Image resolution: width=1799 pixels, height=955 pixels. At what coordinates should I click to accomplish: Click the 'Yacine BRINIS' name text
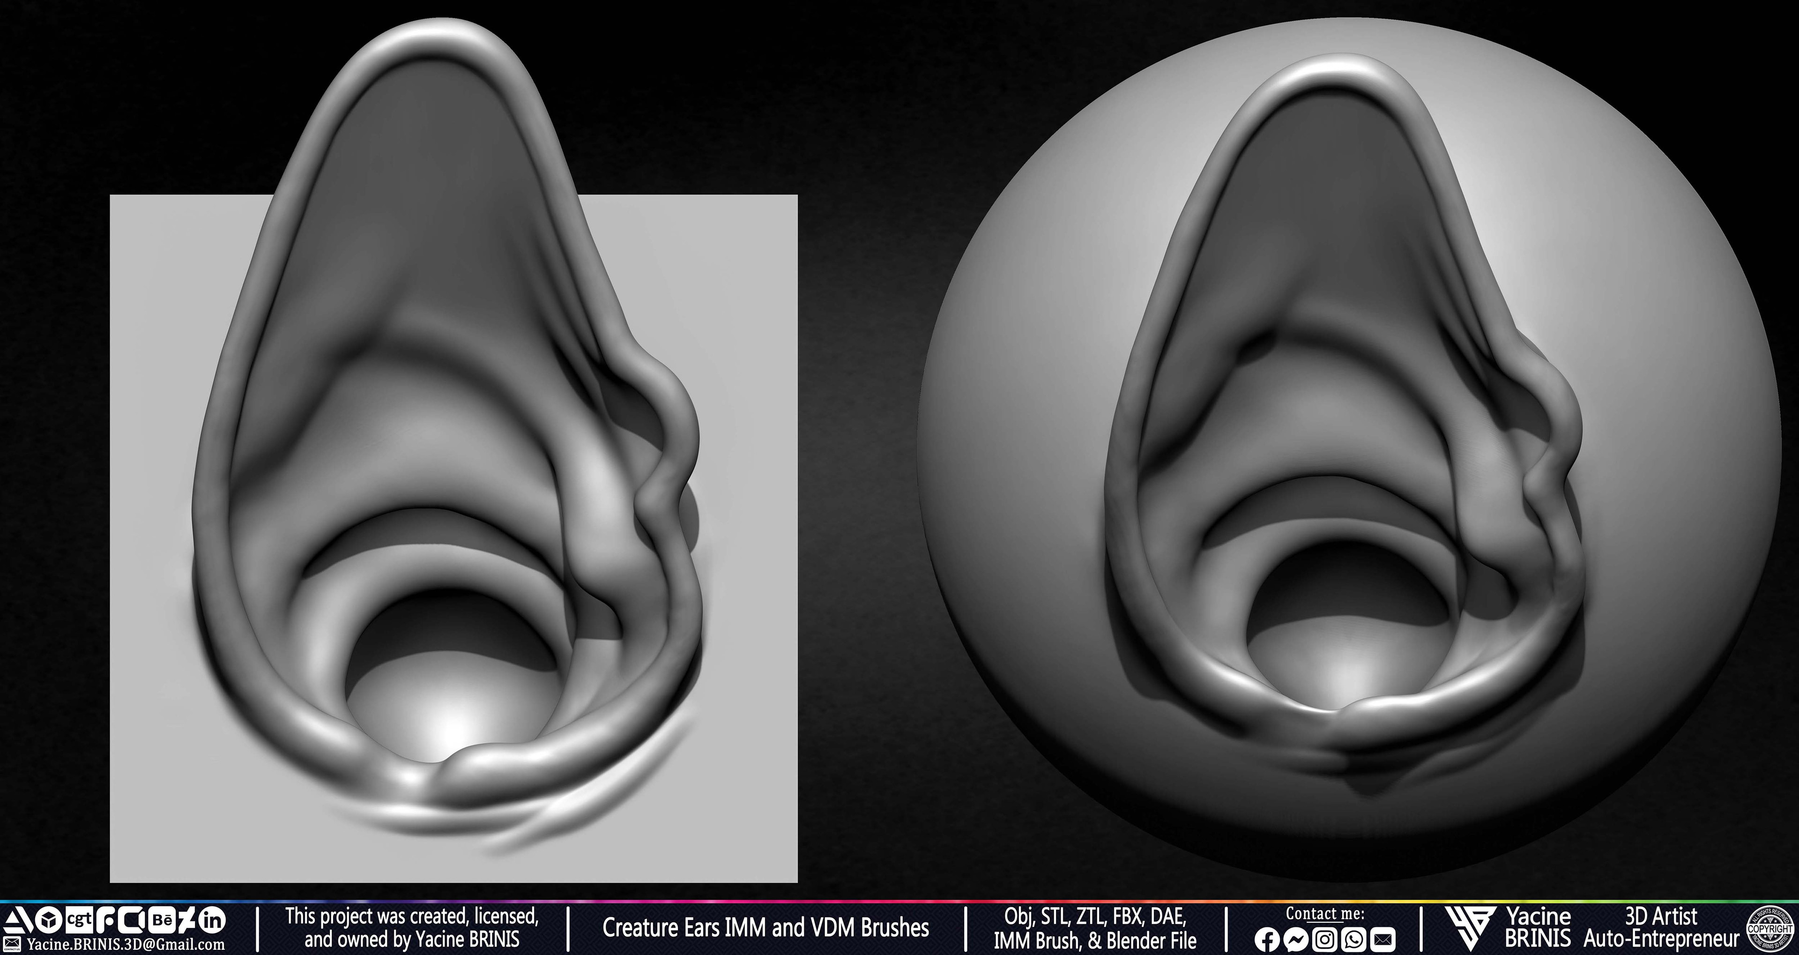tap(1538, 926)
